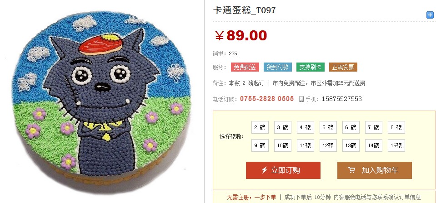Pick the 9 磅 weight option
The width and height of the screenshot is (436, 203).
(260, 145)
